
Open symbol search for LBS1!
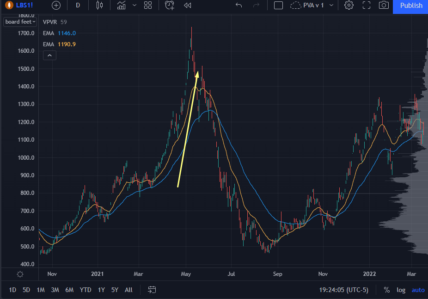20,5
